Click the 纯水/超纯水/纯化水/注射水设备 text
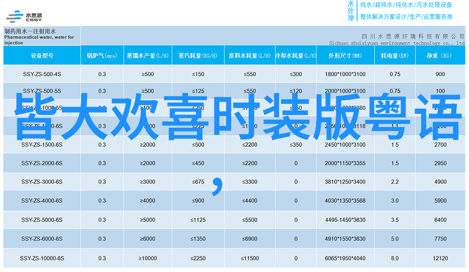 click(406, 5)
